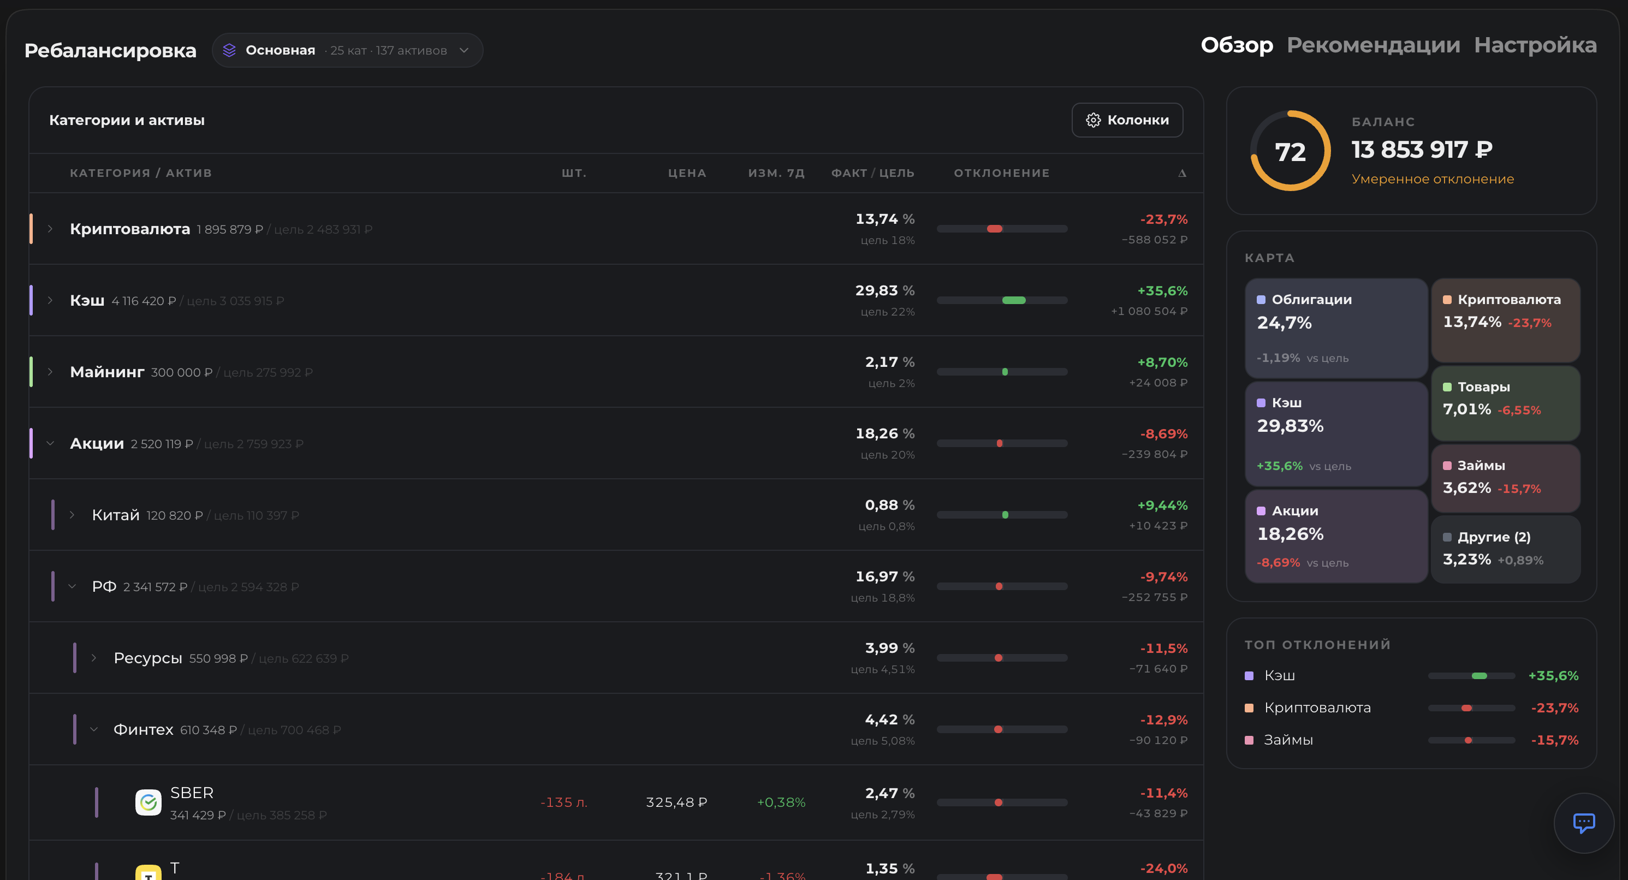Open the Обзор tab
This screenshot has width=1628, height=880.
click(1237, 45)
